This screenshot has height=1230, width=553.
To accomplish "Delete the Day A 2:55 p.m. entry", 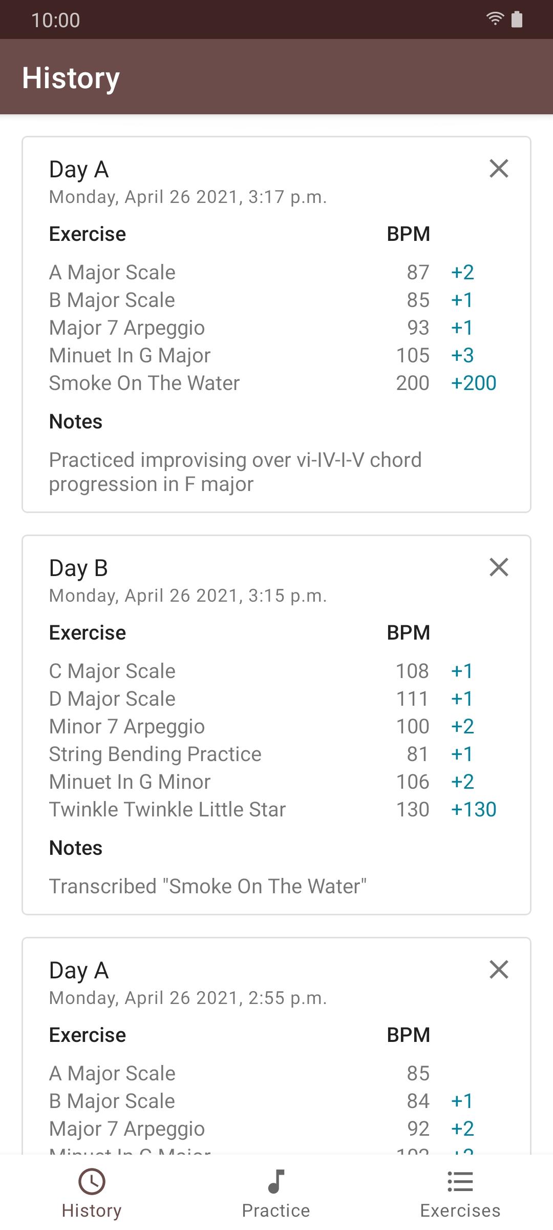I will click(499, 970).
